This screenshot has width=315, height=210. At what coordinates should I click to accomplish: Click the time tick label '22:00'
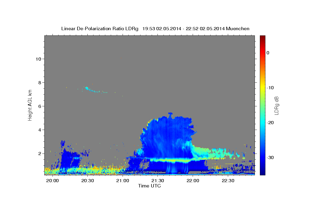coord(193,181)
